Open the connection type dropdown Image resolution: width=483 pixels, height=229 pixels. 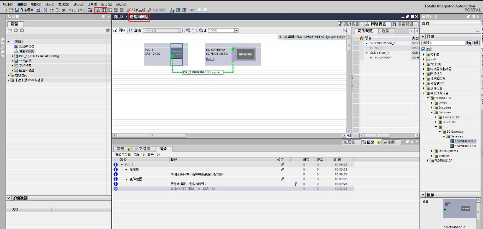point(181,30)
